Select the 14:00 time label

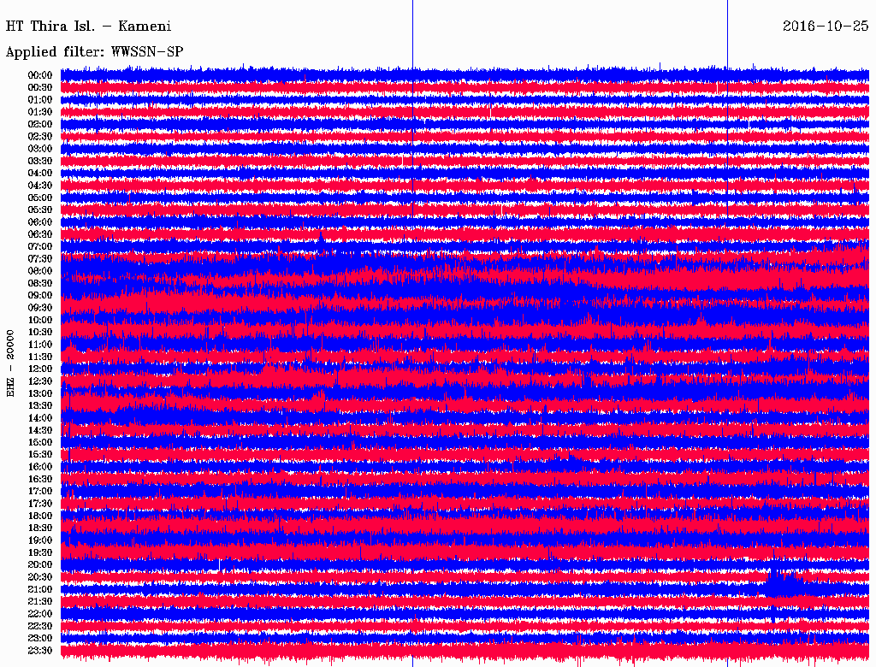point(40,418)
